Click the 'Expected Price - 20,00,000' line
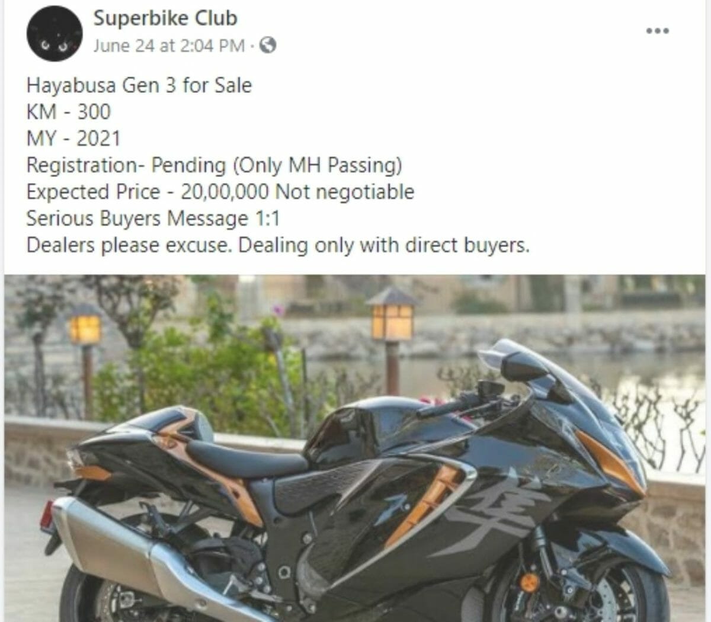 220,192
